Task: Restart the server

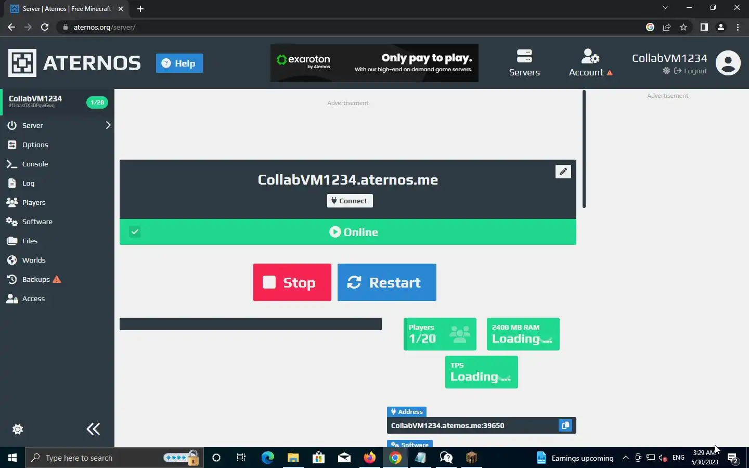Action: click(x=387, y=282)
